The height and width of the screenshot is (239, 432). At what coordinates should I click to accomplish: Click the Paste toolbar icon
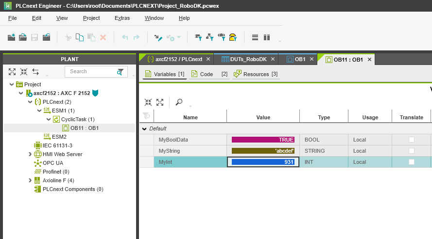pyautogui.click(x=91, y=37)
